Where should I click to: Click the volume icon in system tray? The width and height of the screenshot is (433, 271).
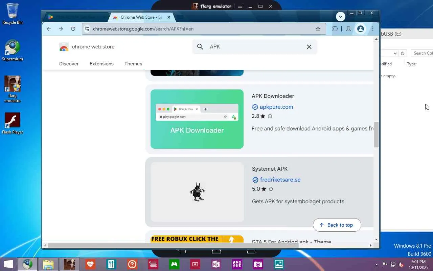[401, 265]
